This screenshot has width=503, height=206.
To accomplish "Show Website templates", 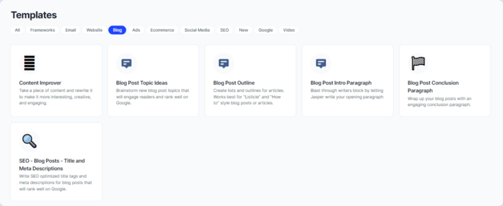I will coord(94,30).
